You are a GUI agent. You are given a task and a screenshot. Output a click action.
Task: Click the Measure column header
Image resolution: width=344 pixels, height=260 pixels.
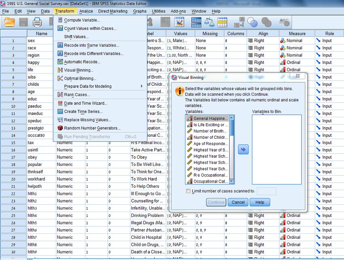click(297, 34)
